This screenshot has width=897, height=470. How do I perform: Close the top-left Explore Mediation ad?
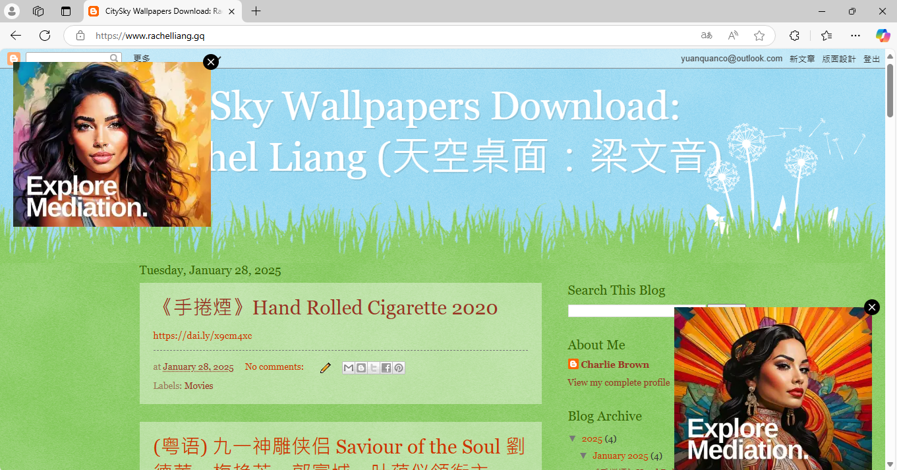pyautogui.click(x=211, y=62)
